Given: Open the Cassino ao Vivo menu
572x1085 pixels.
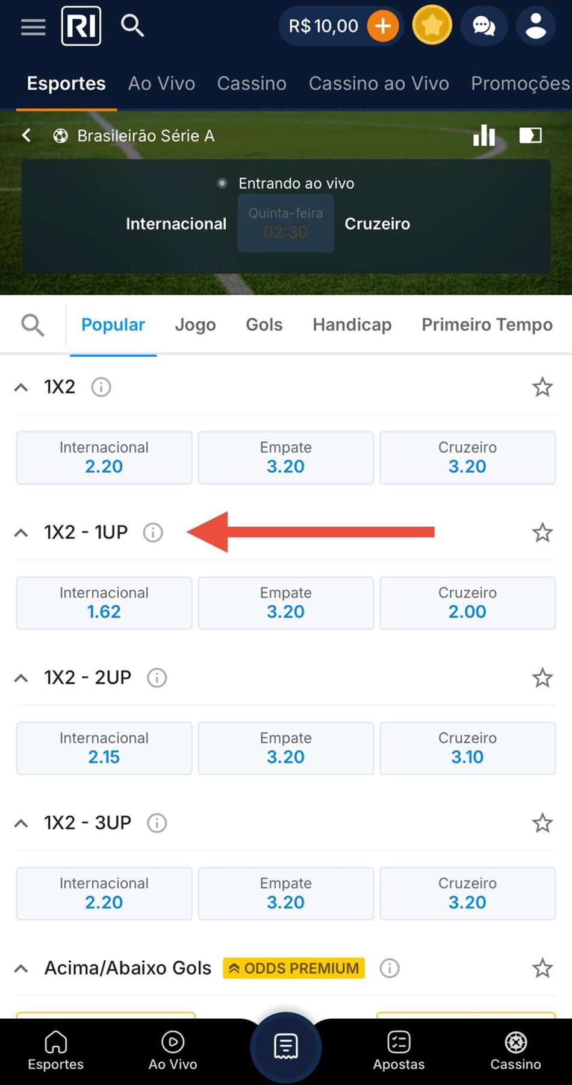Looking at the screenshot, I should 379,83.
